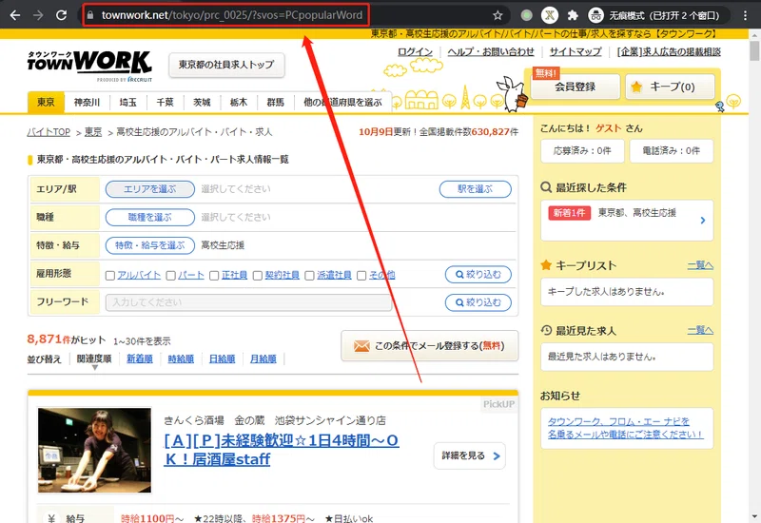Sort results by 月給順
The image size is (761, 523).
pos(263,359)
